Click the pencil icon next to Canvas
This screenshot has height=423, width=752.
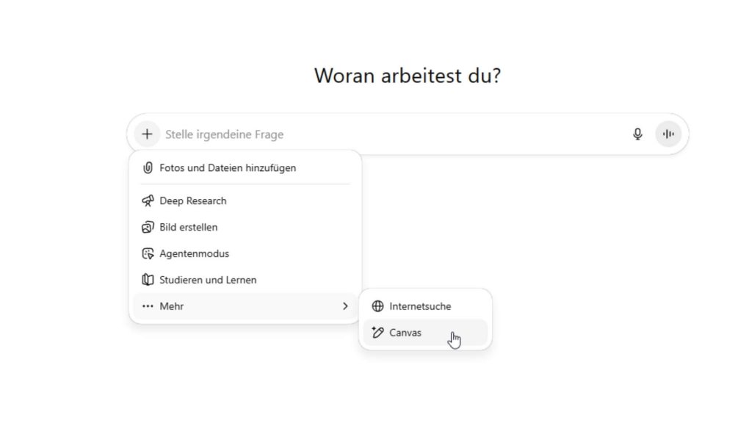[377, 332]
